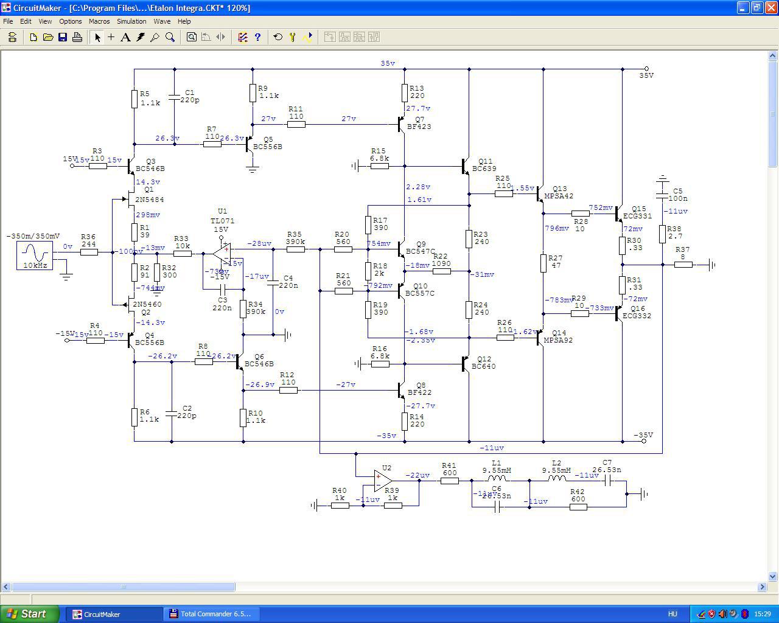Click the vertical scrollbar down arrow

773,577
